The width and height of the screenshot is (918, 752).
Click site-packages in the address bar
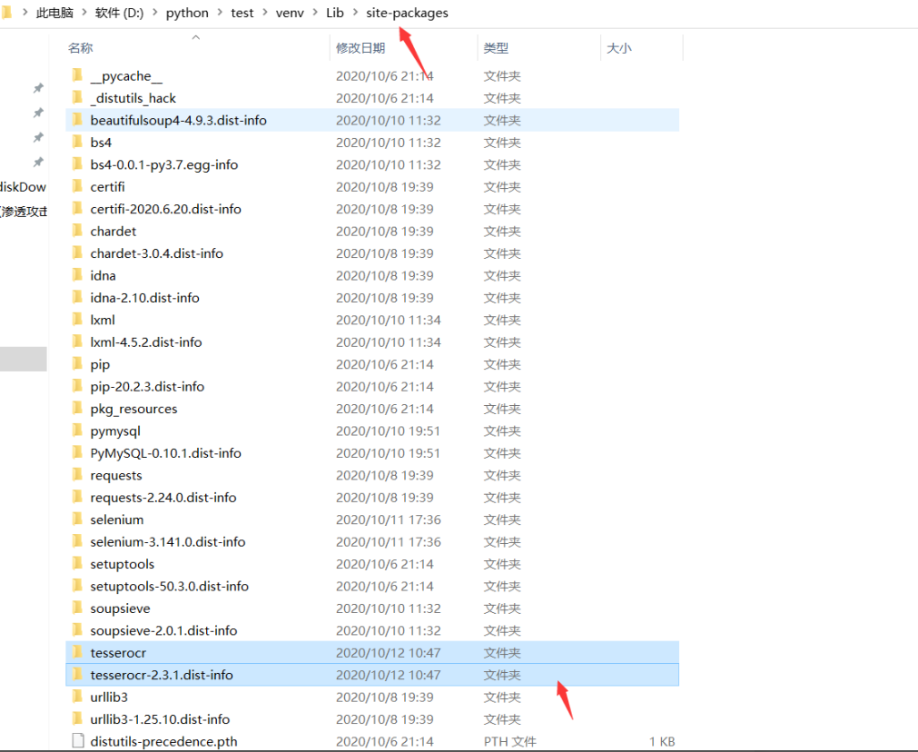coord(408,13)
